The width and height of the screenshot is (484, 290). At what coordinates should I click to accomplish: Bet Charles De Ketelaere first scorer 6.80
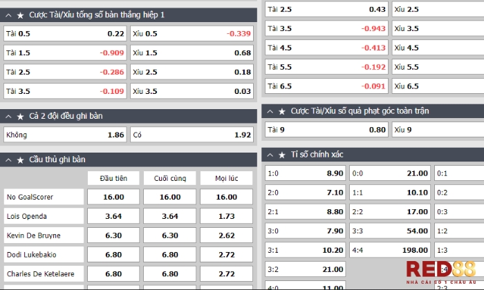[113, 273]
